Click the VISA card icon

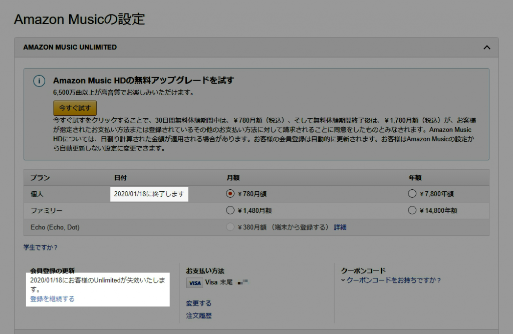195,282
